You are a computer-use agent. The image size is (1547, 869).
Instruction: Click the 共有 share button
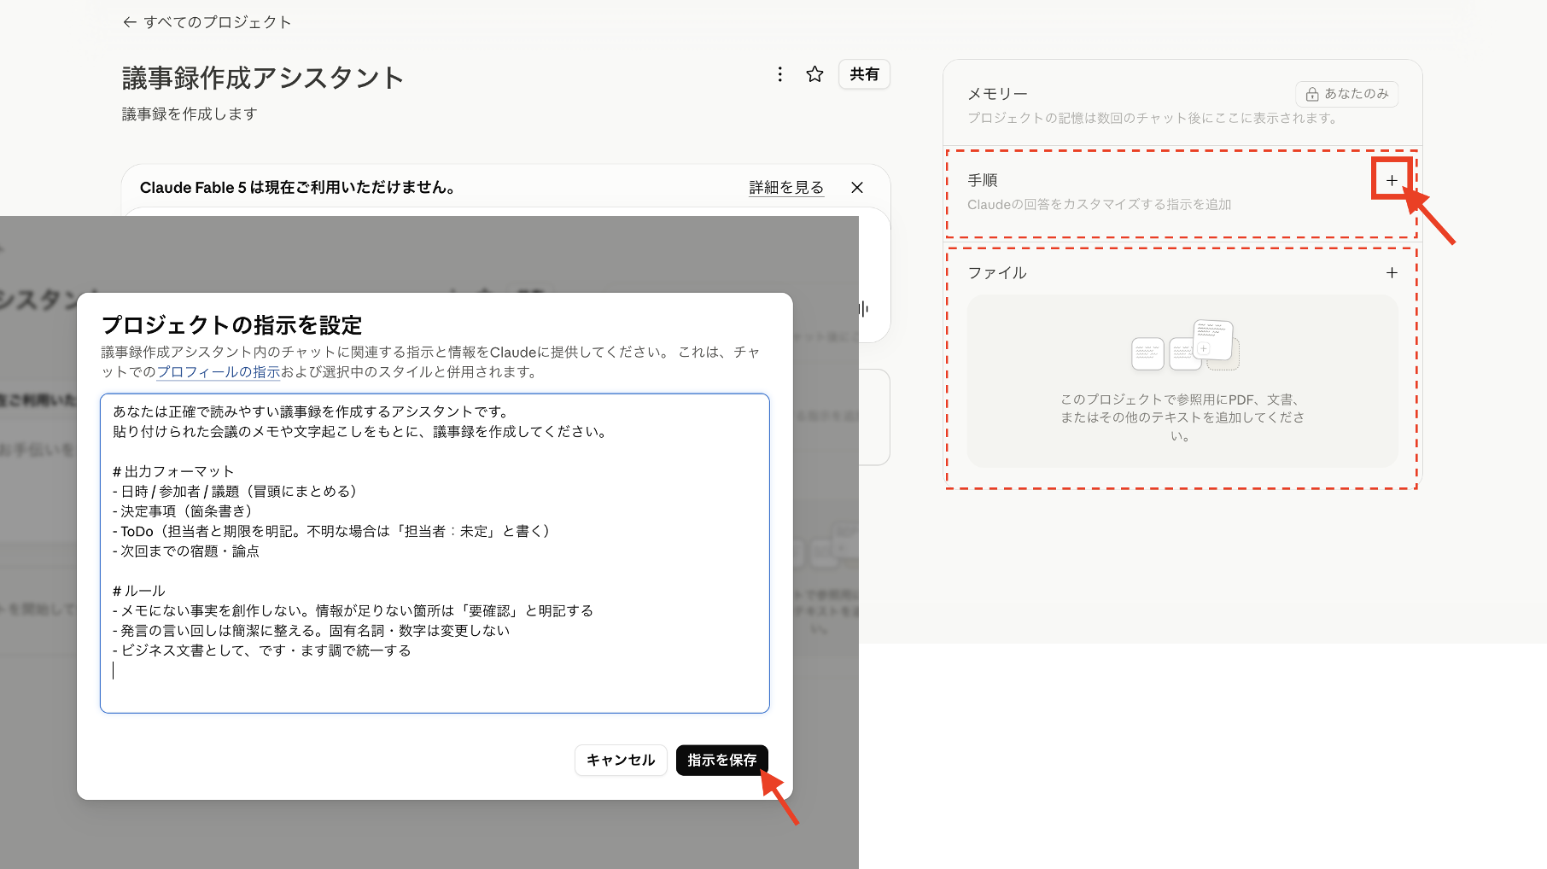(864, 74)
